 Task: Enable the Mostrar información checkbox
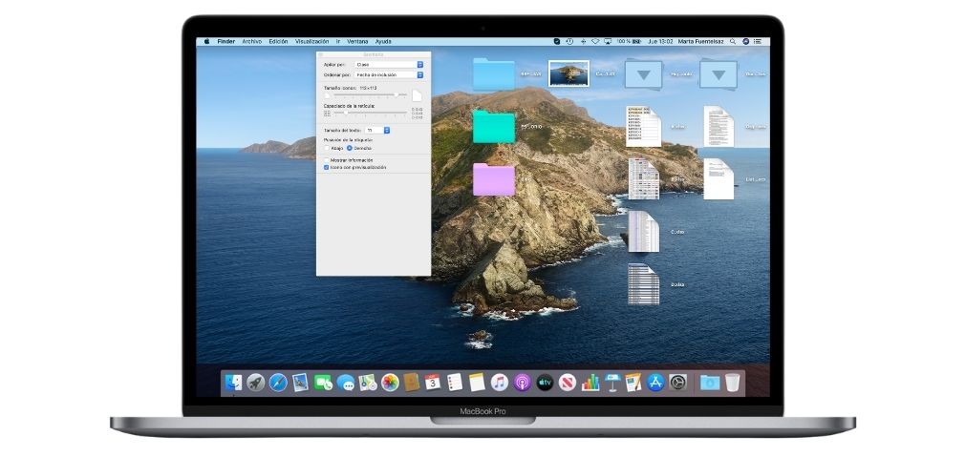point(327,160)
